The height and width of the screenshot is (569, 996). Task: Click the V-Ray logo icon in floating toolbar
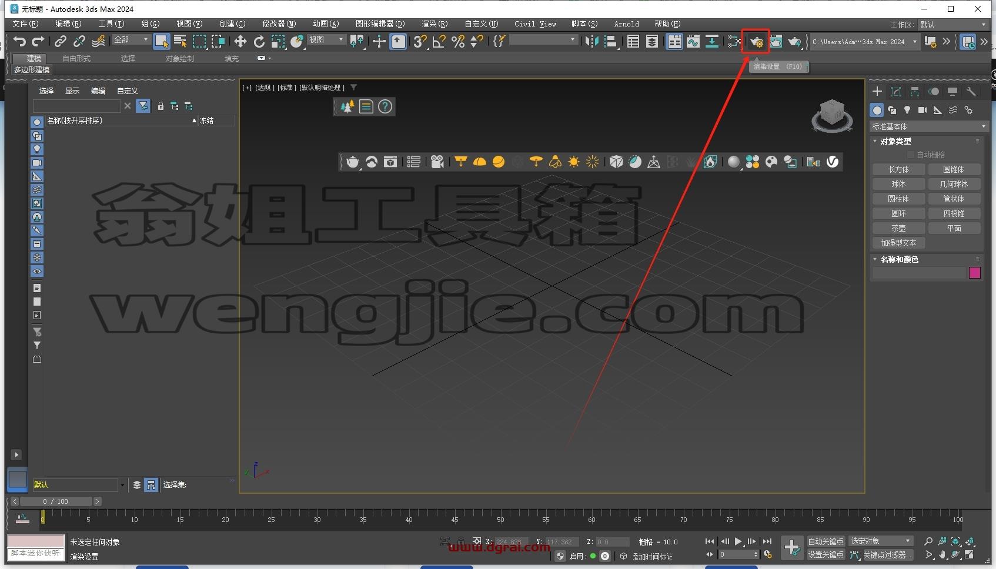[x=833, y=162]
